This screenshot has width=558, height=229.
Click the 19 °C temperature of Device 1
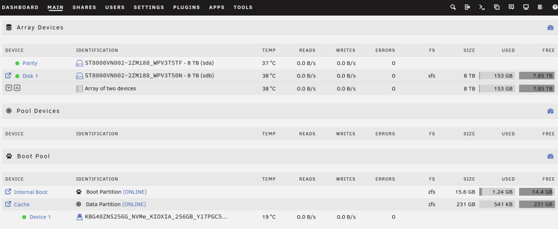269,217
